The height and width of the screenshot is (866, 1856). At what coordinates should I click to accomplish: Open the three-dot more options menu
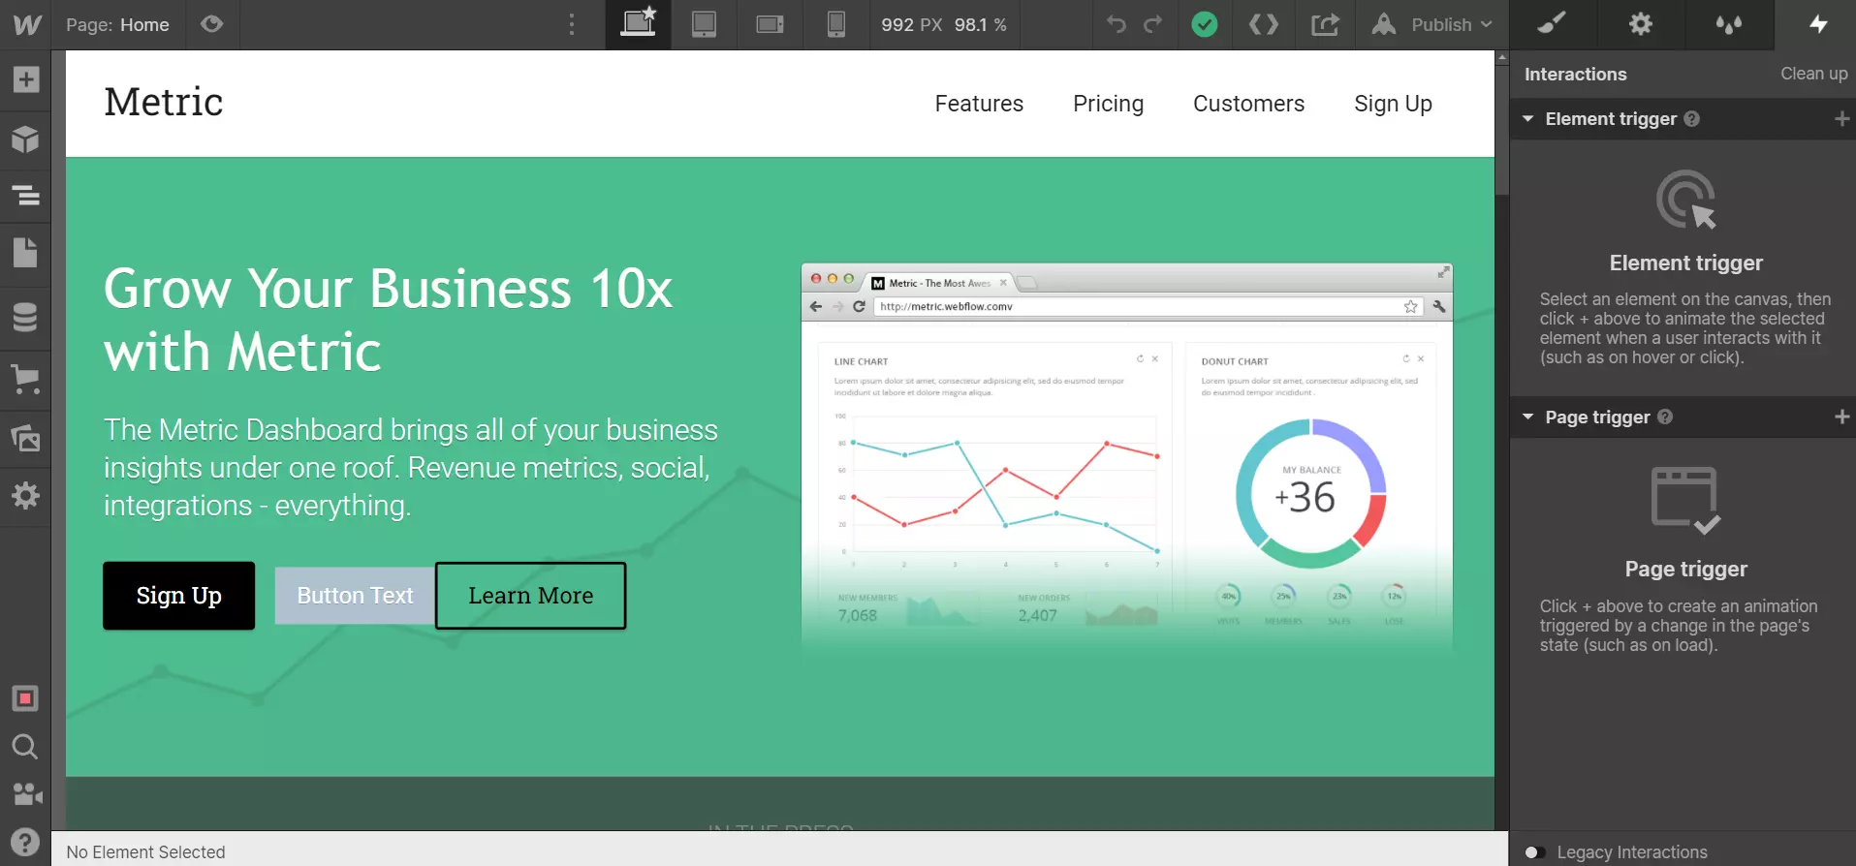(x=572, y=24)
